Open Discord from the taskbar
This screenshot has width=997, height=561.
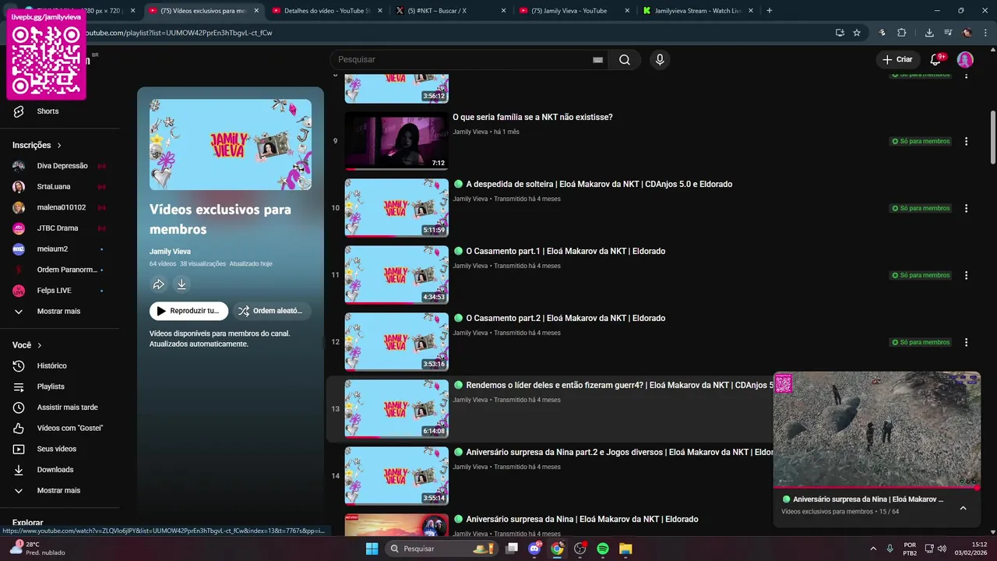(x=534, y=549)
